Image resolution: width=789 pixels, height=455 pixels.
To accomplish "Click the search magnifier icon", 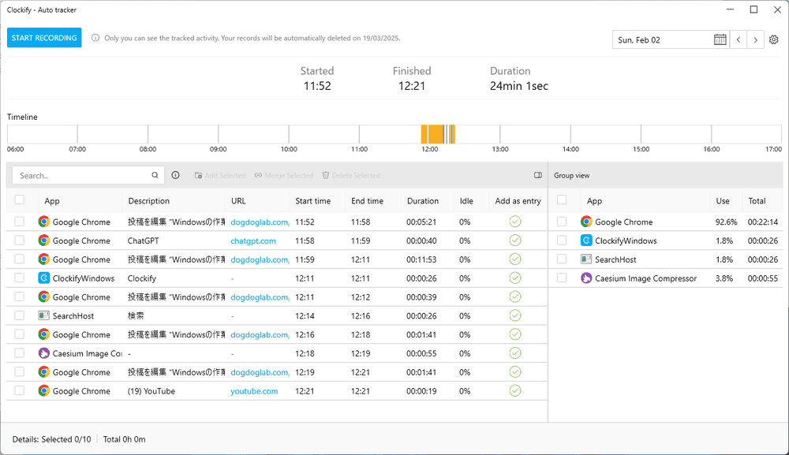I will 155,175.
